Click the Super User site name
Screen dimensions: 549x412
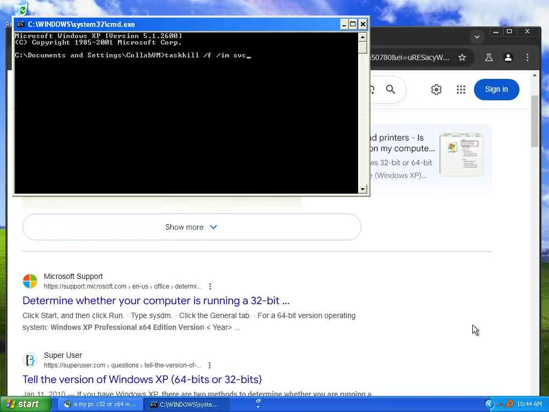[x=63, y=355]
